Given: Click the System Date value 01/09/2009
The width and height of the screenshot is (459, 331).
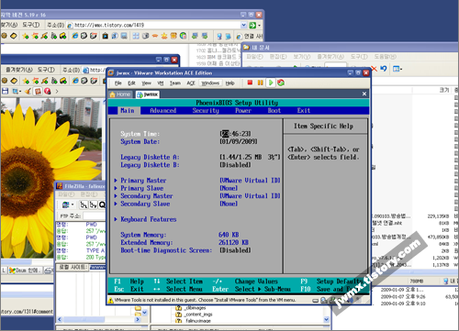Looking at the screenshot, I should tap(239, 141).
